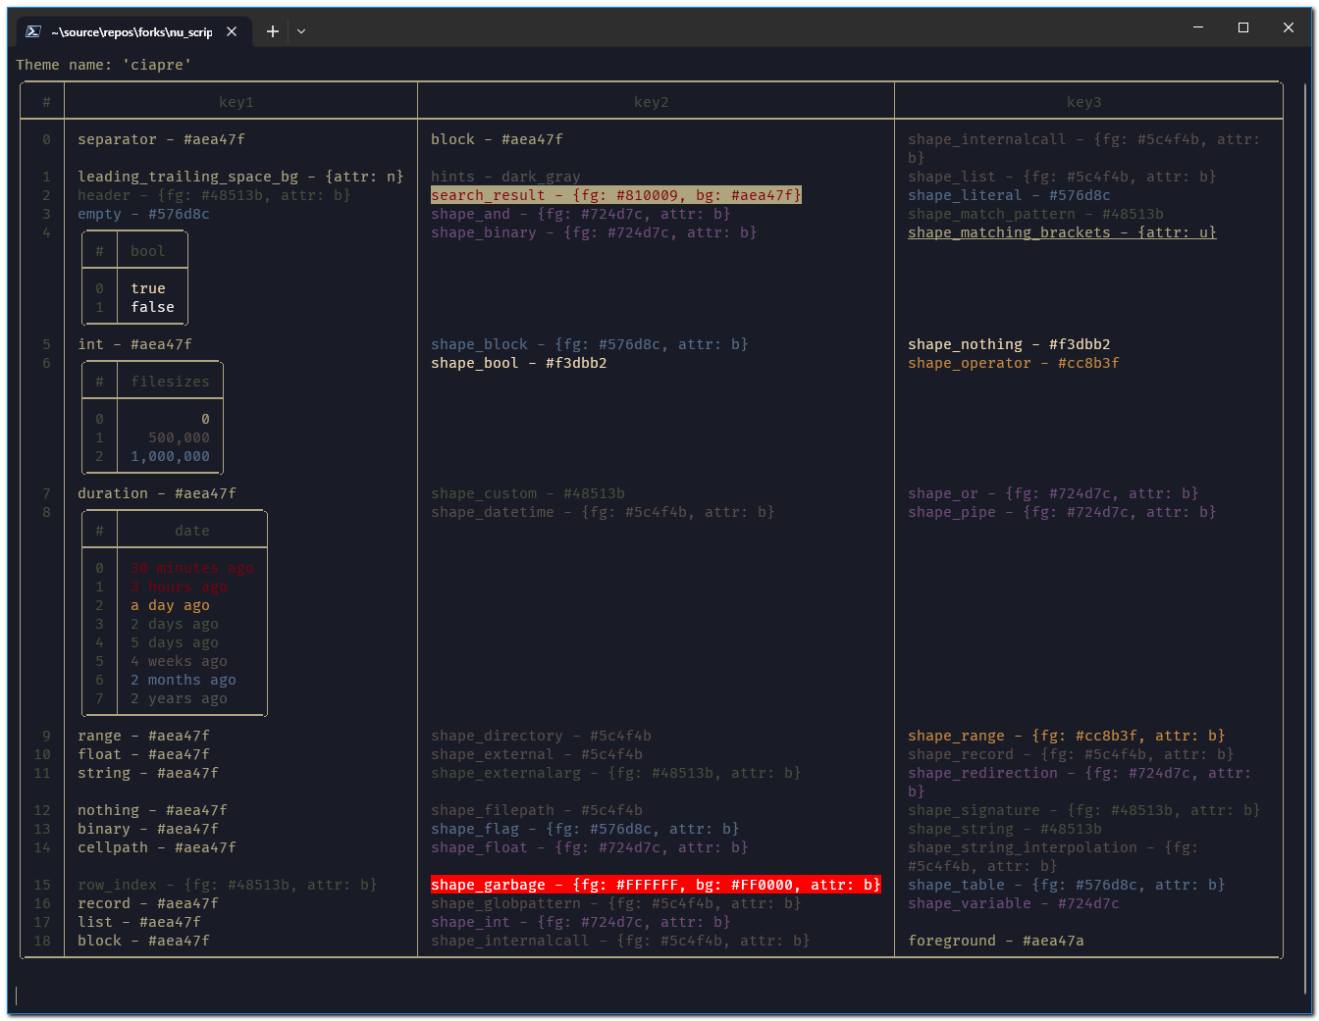The image size is (1319, 1021).
Task: Click the bool table's 'false' value
Action: pyautogui.click(x=152, y=307)
